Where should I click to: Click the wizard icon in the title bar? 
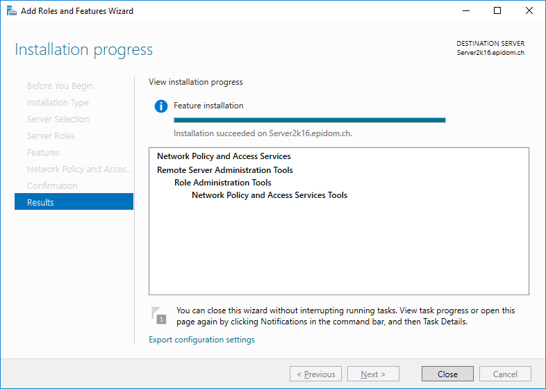pos(12,11)
